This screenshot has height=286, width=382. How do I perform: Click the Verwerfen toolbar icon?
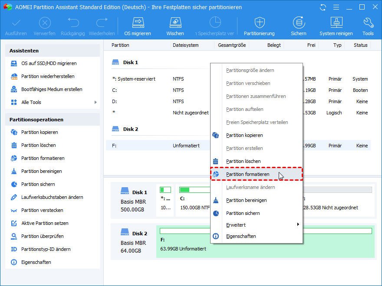click(x=45, y=23)
